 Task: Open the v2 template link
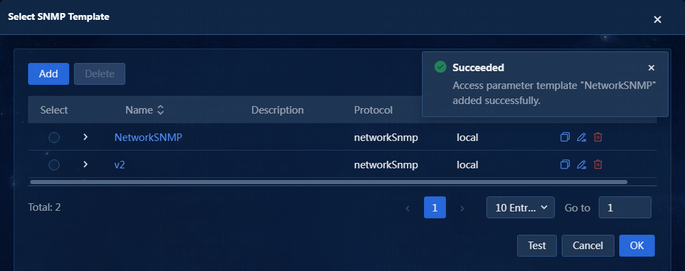click(120, 164)
